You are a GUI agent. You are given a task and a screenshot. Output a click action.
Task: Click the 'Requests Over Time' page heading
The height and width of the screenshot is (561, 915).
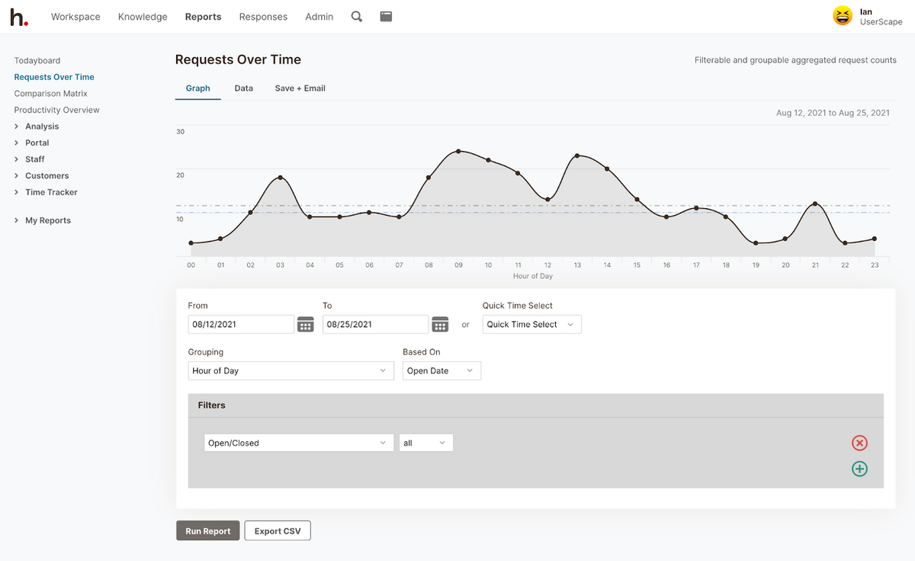tap(238, 59)
